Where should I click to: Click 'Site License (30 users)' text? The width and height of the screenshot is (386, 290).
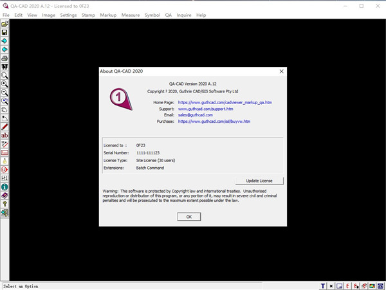[x=156, y=160]
